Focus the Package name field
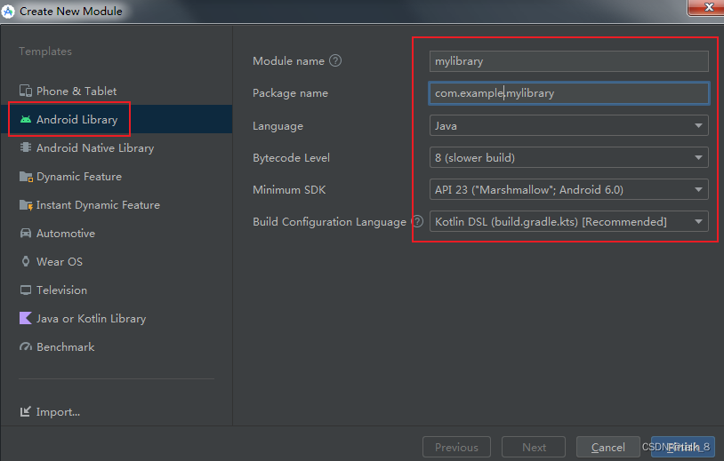This screenshot has height=461, width=724. click(569, 93)
